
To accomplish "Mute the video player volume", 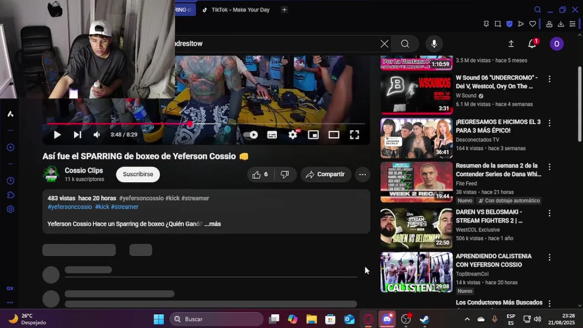I will [x=97, y=135].
